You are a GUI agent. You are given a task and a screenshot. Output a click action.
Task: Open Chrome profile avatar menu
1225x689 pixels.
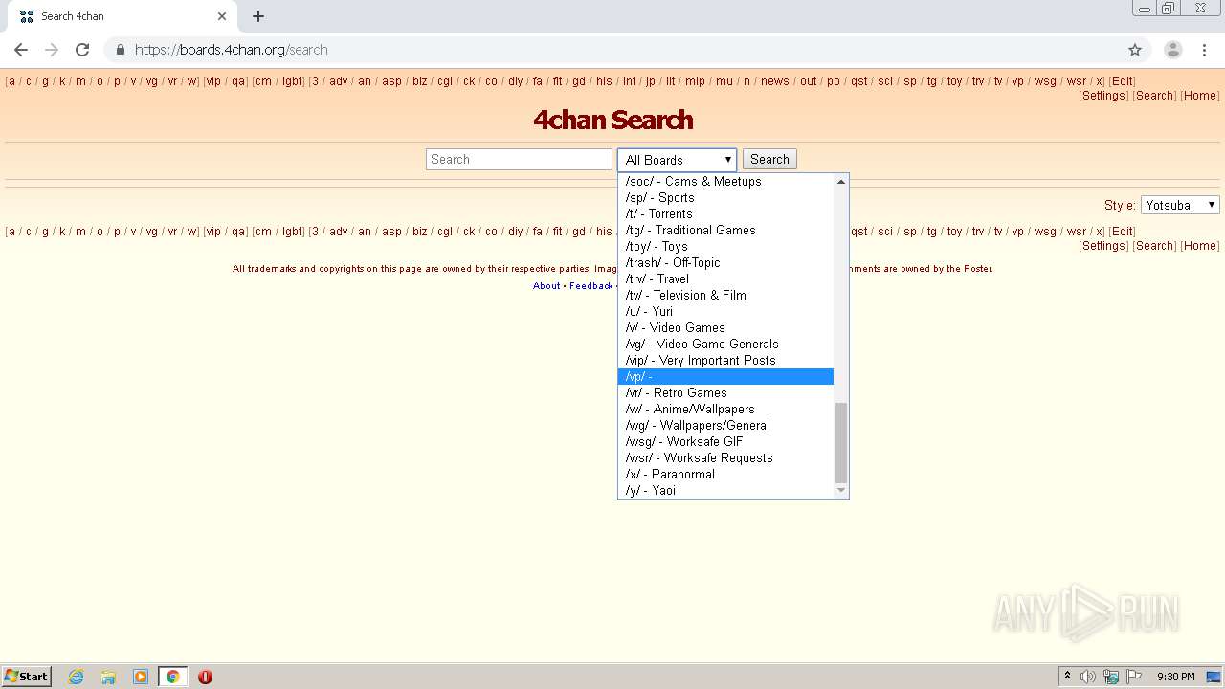[x=1173, y=50]
